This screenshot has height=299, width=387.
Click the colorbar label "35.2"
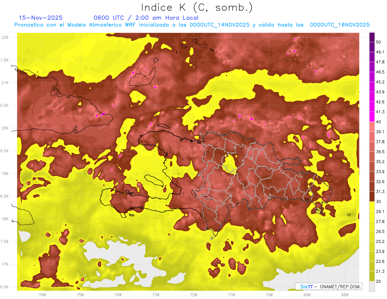pyautogui.click(x=380, y=162)
